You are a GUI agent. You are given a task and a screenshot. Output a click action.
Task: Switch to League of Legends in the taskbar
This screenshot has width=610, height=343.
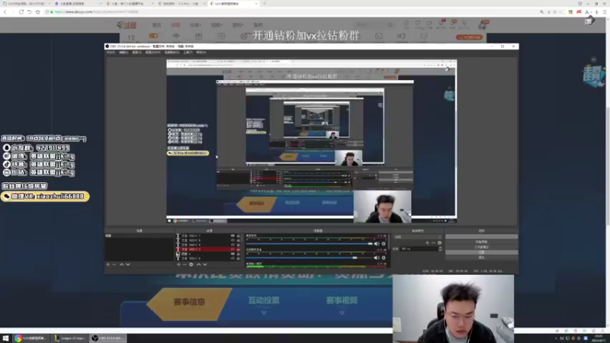[70, 338]
